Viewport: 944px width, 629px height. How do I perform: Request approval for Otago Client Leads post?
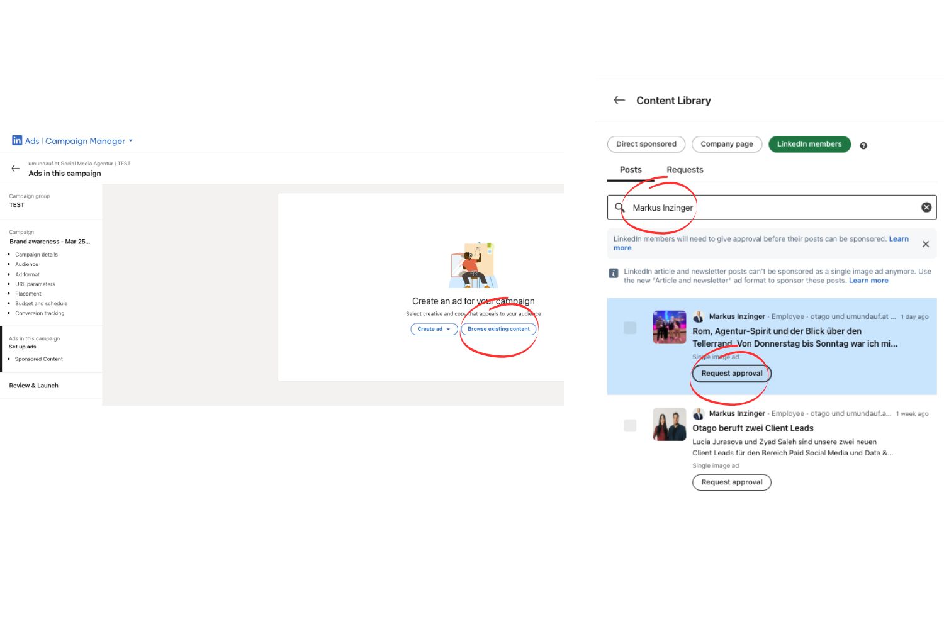[x=731, y=482]
